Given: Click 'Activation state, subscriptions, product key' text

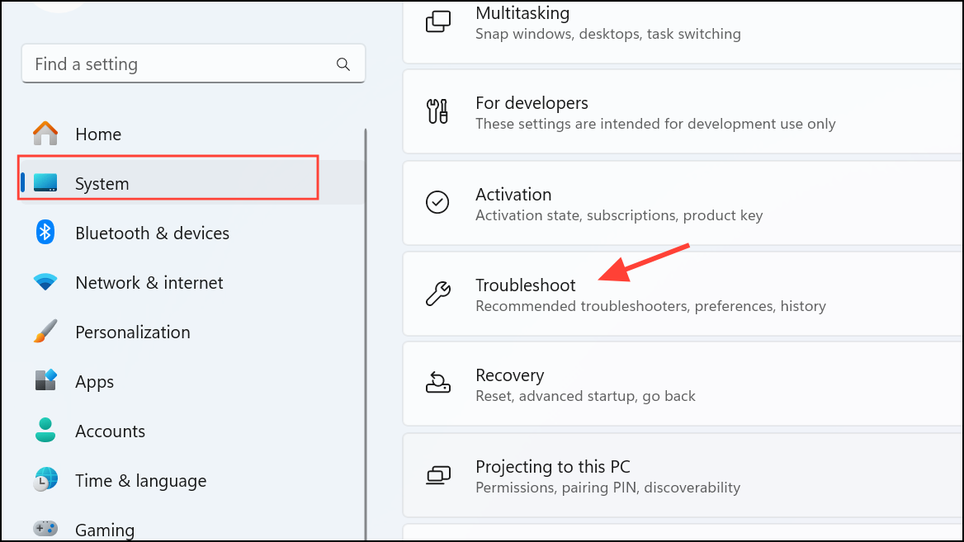Looking at the screenshot, I should pos(619,215).
